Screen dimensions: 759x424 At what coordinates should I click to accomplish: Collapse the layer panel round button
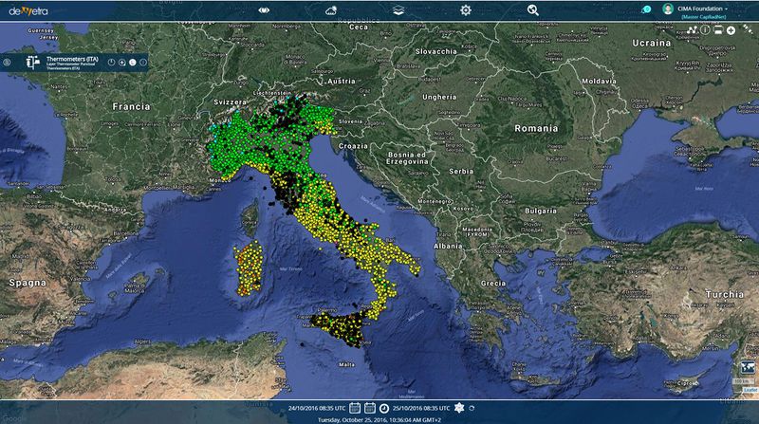coord(7,63)
